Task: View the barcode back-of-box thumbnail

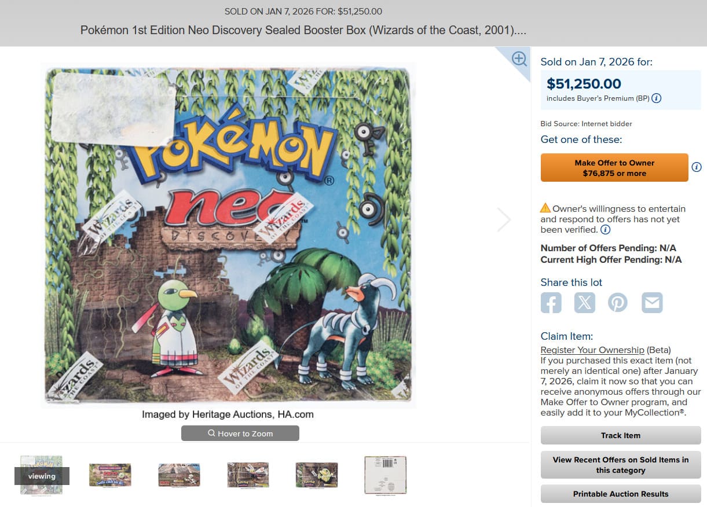Action: click(385, 475)
